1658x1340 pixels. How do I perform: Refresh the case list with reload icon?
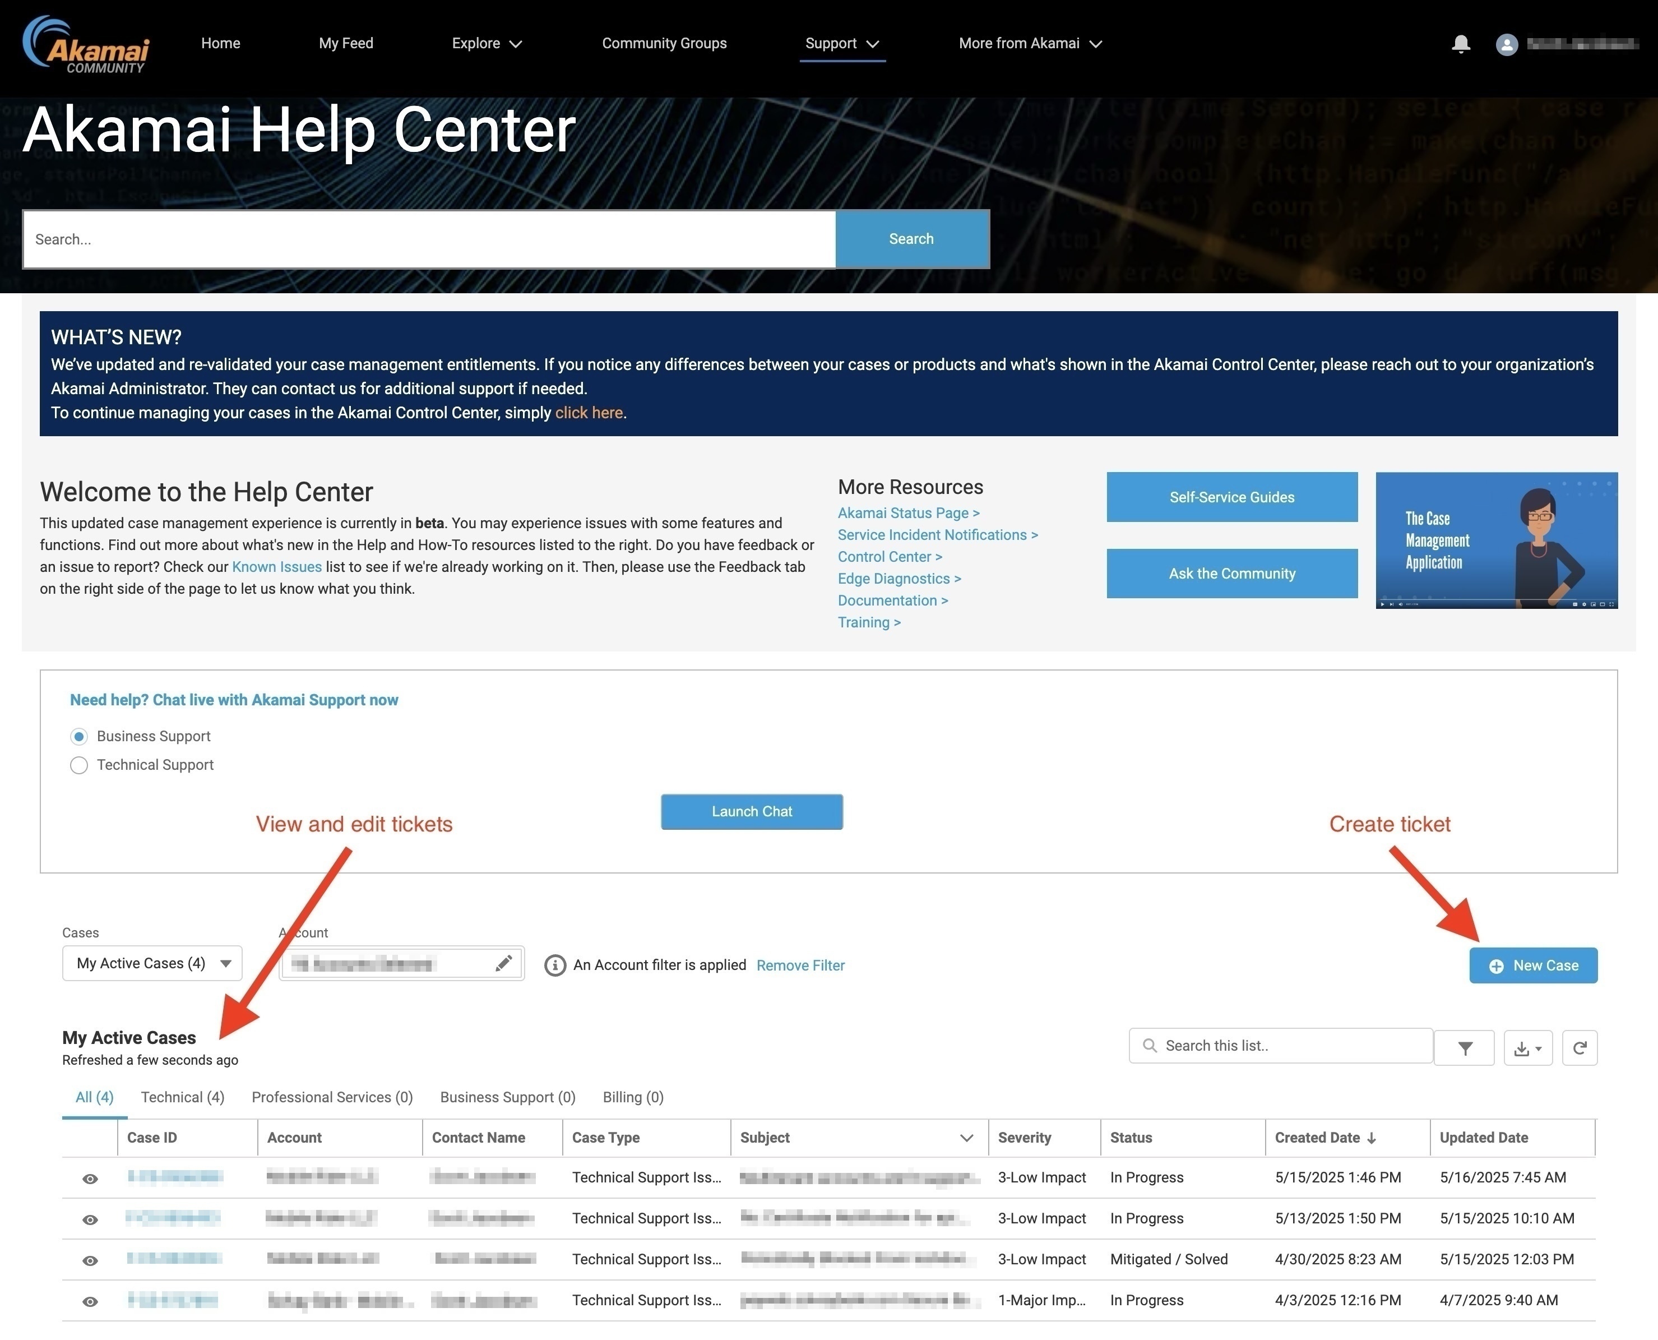(1580, 1047)
